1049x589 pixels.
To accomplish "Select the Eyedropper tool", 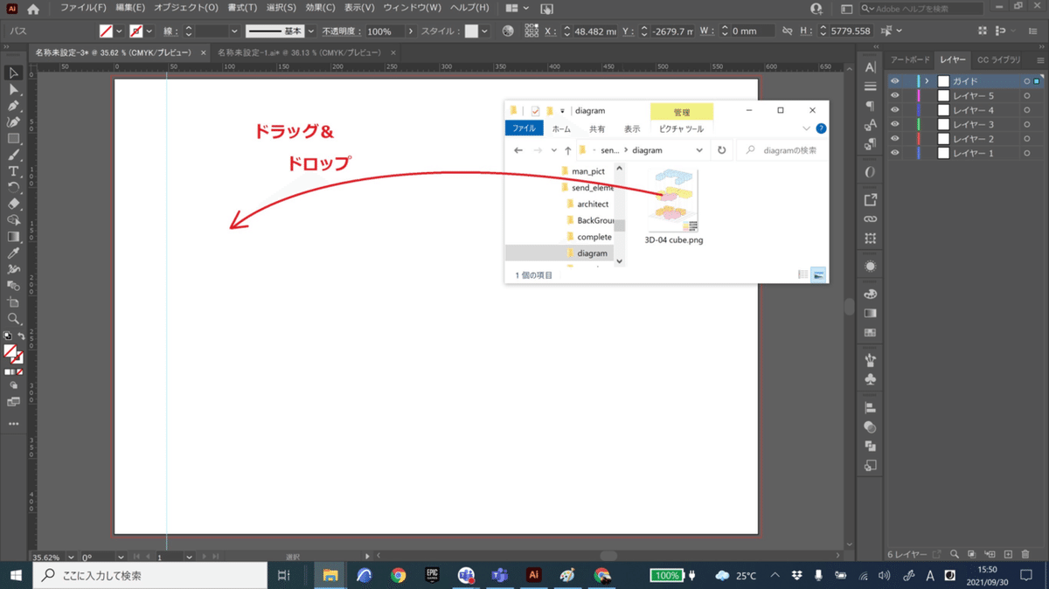I will (13, 253).
